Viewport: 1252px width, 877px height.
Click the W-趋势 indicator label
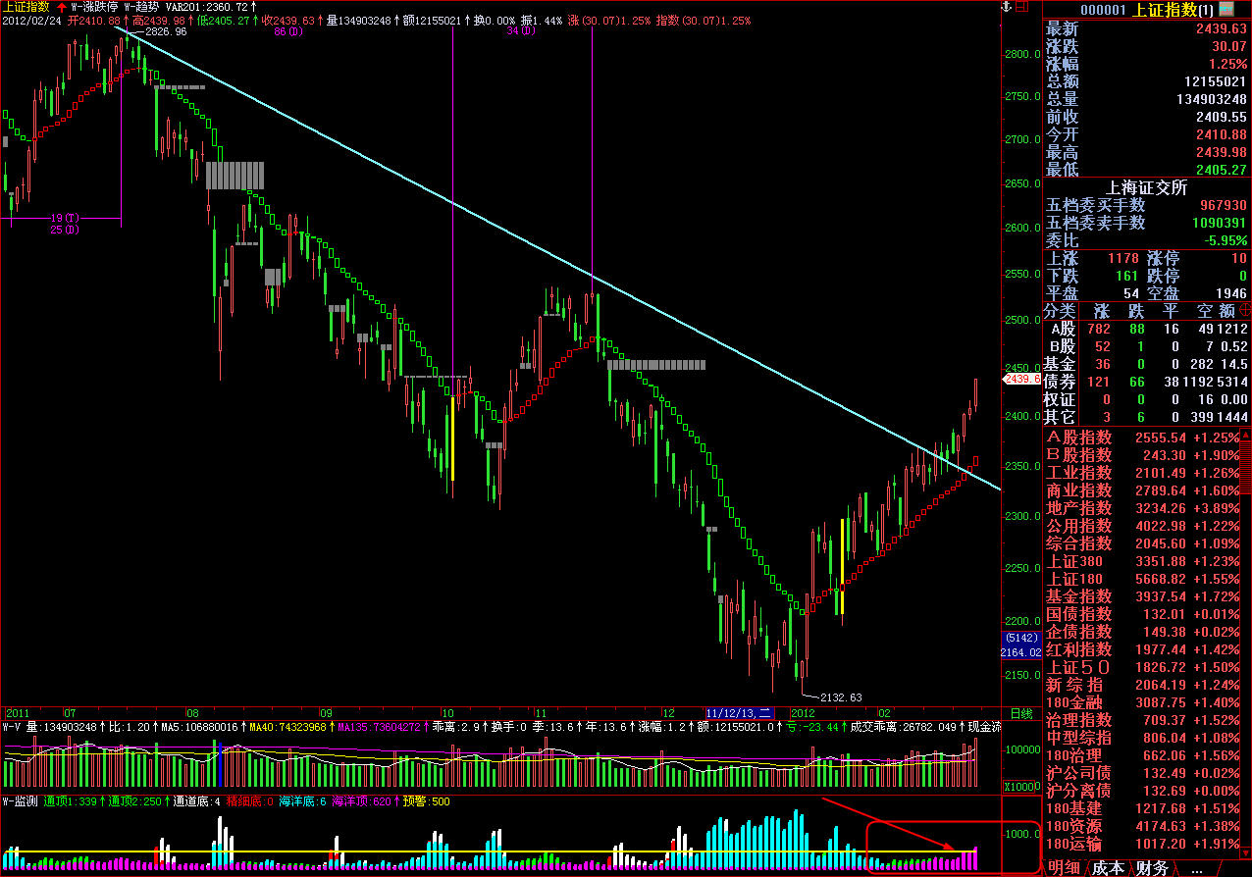tap(143, 7)
